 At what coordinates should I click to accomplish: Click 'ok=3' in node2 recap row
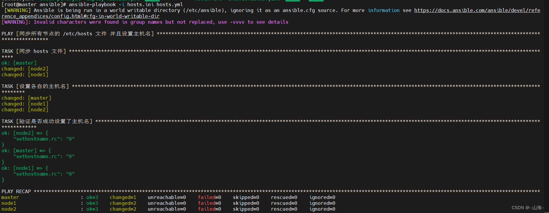[92, 209]
